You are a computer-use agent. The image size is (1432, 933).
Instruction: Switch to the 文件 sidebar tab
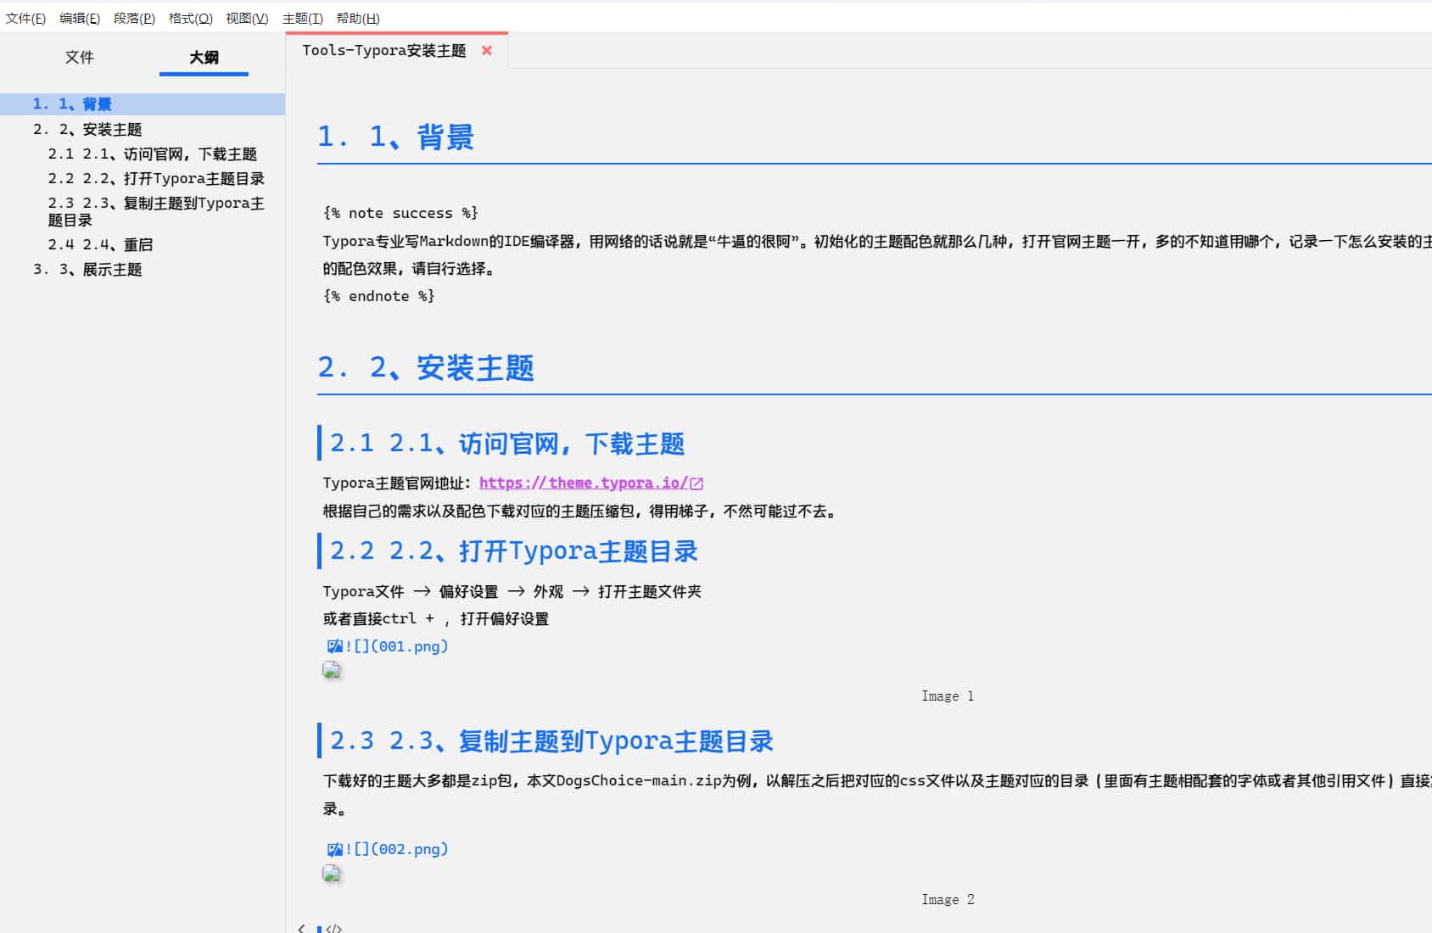[79, 57]
